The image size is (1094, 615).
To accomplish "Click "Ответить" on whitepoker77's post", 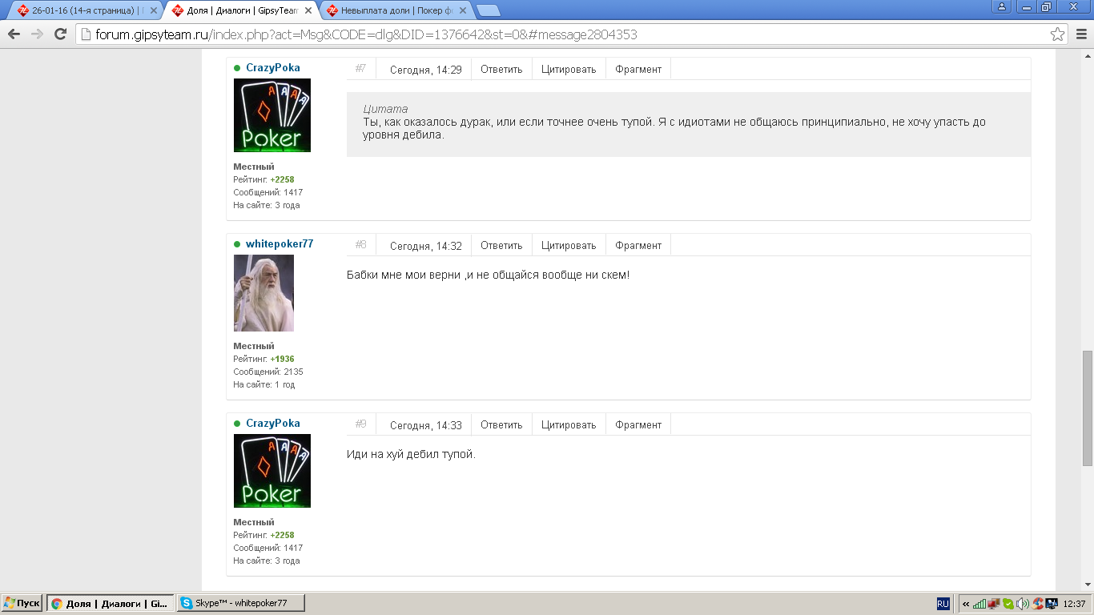I will [x=501, y=245].
